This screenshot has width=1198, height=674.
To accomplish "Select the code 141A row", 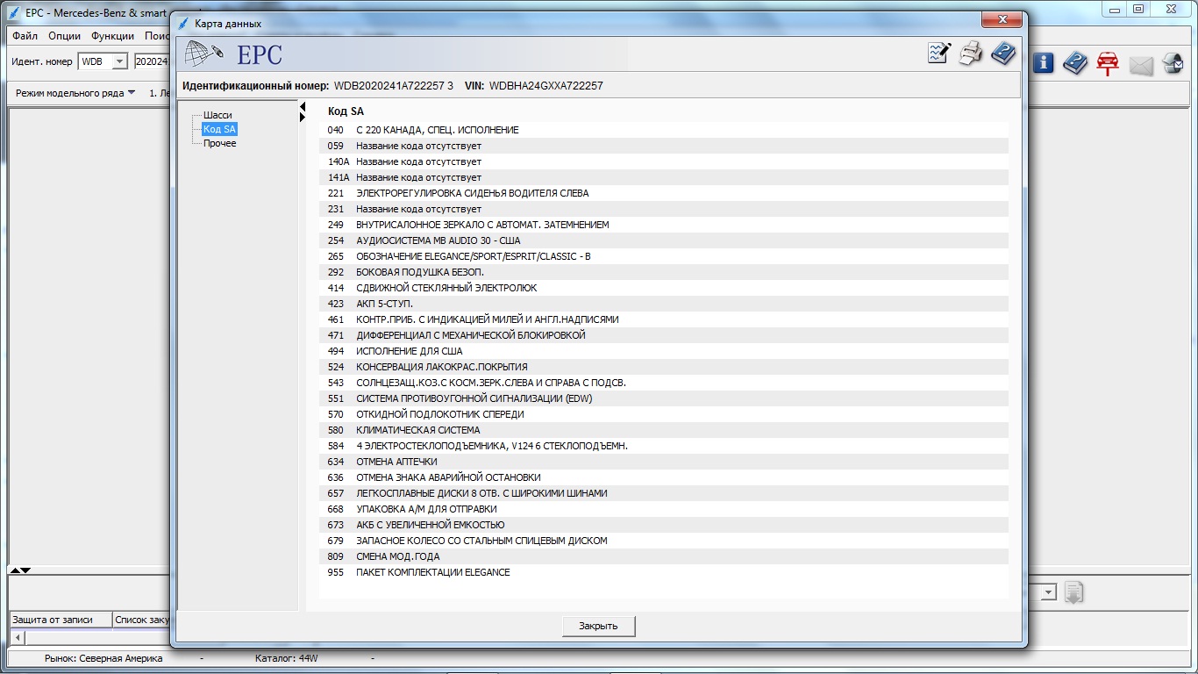I will [664, 177].
